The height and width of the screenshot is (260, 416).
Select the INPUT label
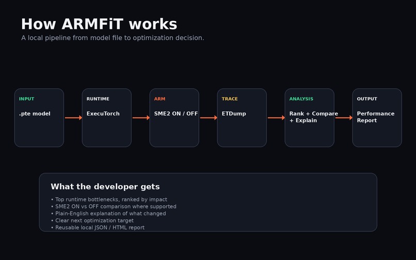(x=26, y=99)
